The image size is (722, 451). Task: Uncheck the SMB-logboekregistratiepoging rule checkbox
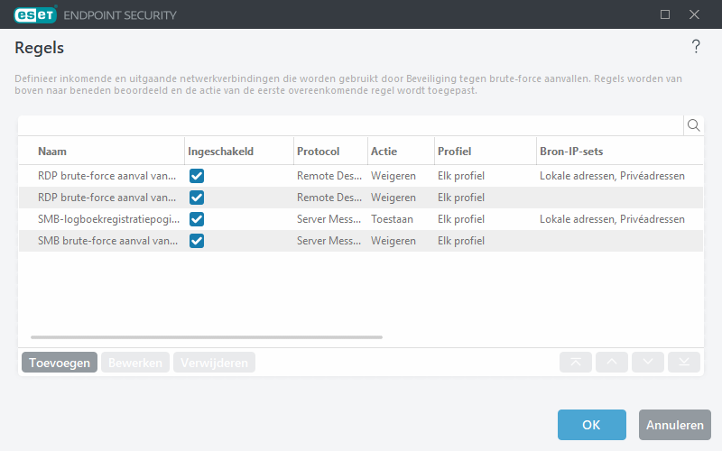[x=197, y=219]
